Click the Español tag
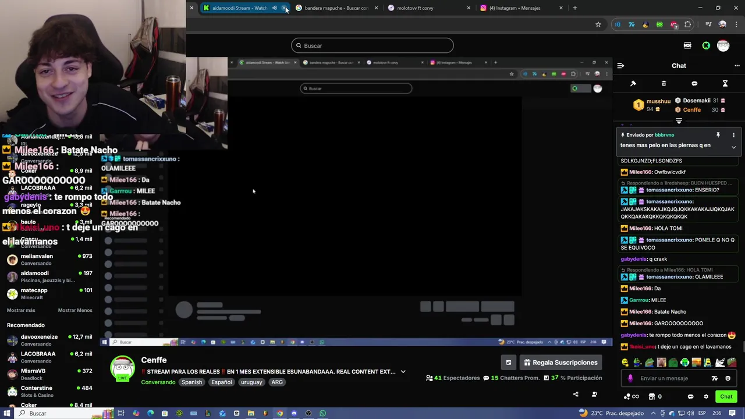The height and width of the screenshot is (419, 745). pos(221,382)
